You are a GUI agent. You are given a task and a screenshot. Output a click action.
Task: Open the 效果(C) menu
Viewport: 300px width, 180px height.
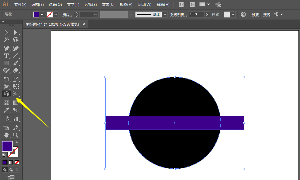[x=108, y=4]
